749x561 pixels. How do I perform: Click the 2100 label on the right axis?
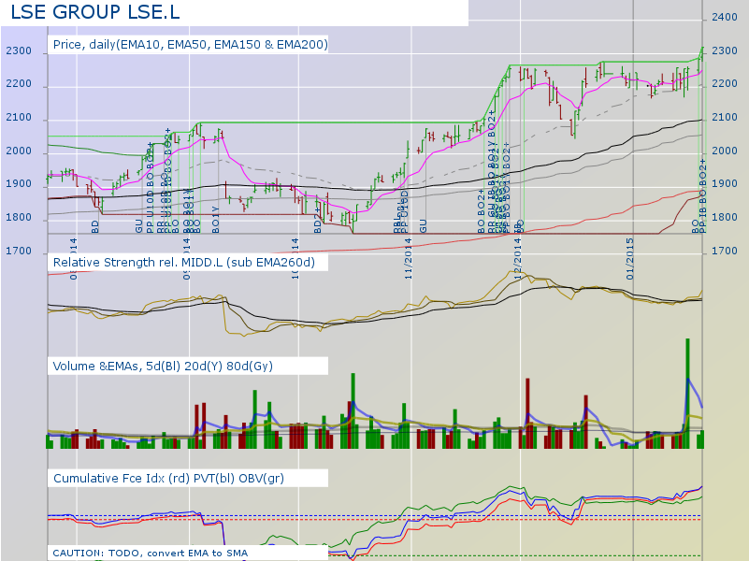click(724, 117)
